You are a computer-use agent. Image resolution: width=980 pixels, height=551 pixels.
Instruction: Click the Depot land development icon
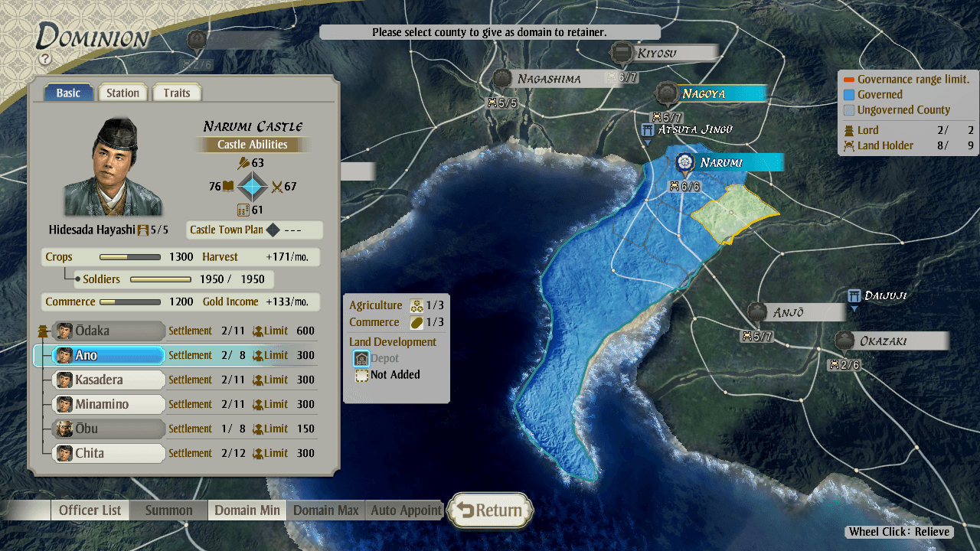[361, 358]
